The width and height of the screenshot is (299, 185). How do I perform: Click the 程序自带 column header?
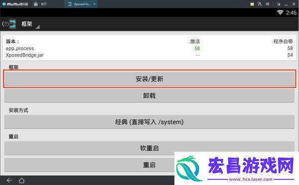point(283,41)
